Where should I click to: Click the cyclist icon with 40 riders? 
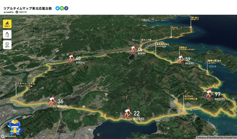click(71, 59)
